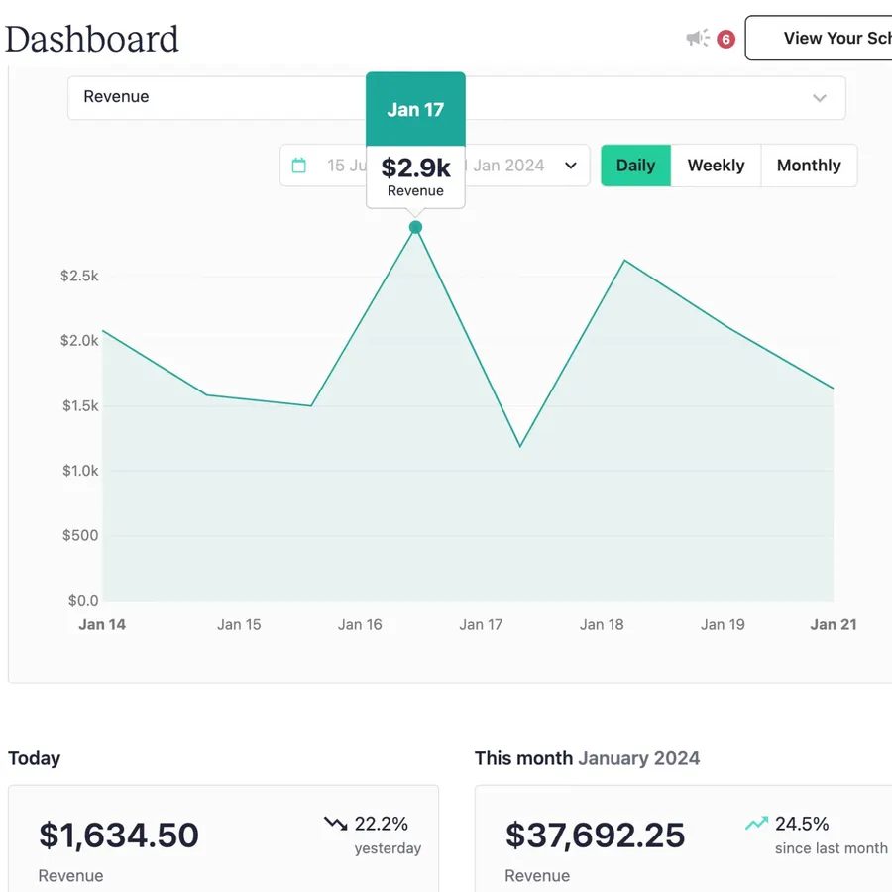Click the $1.5k y-axis label
This screenshot has height=892, width=892.
[80, 405]
